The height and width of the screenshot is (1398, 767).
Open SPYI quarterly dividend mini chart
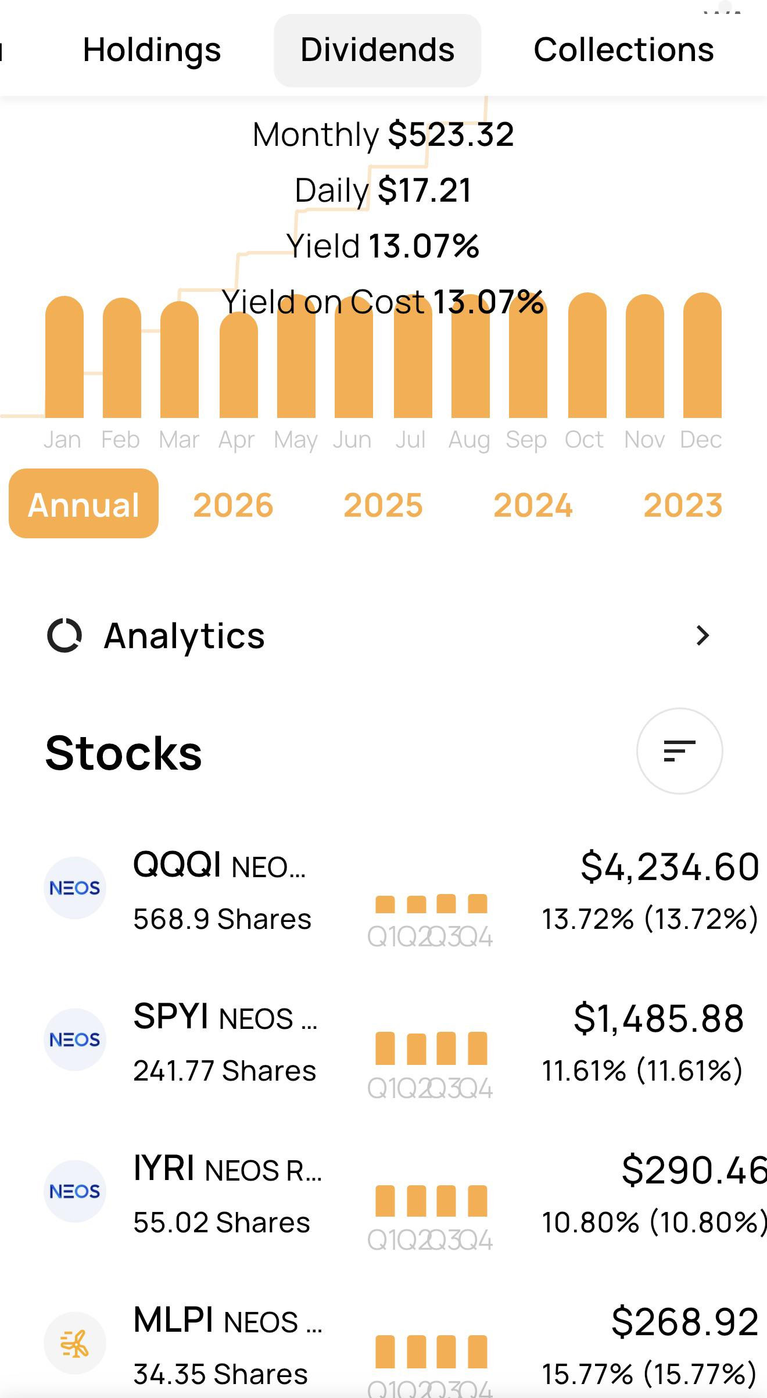point(430,1066)
